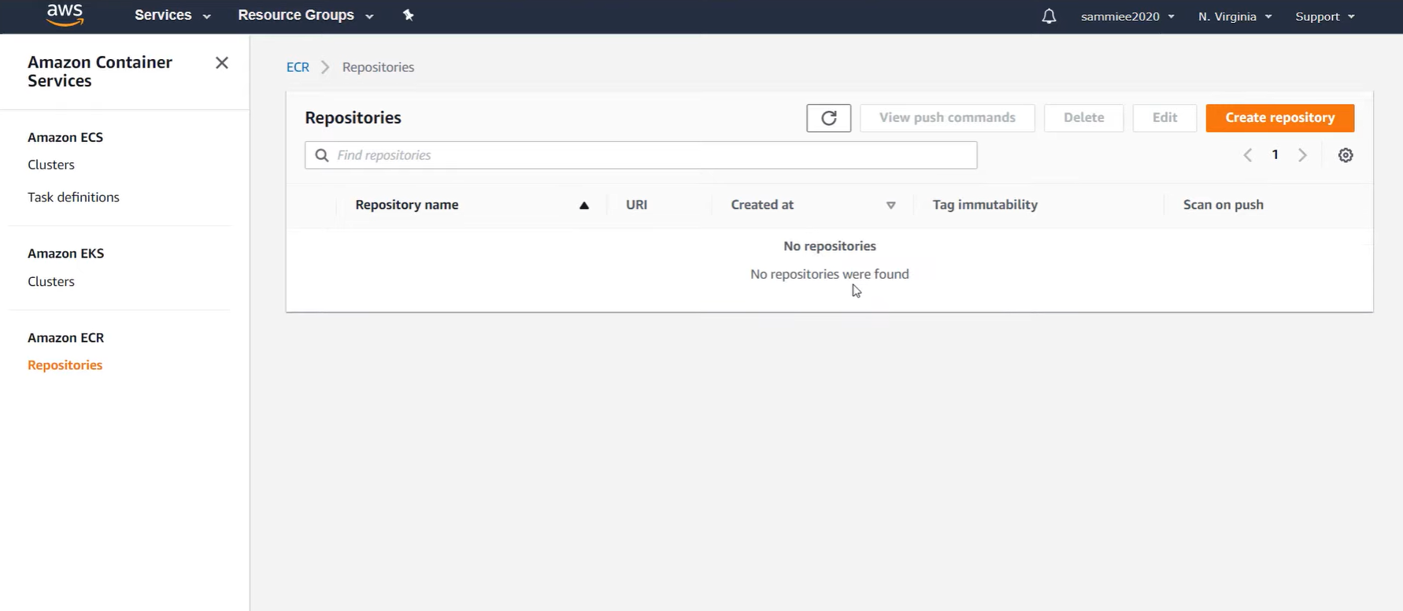This screenshot has height=611, width=1403.
Task: Sort by Created at column
Action: coord(762,205)
